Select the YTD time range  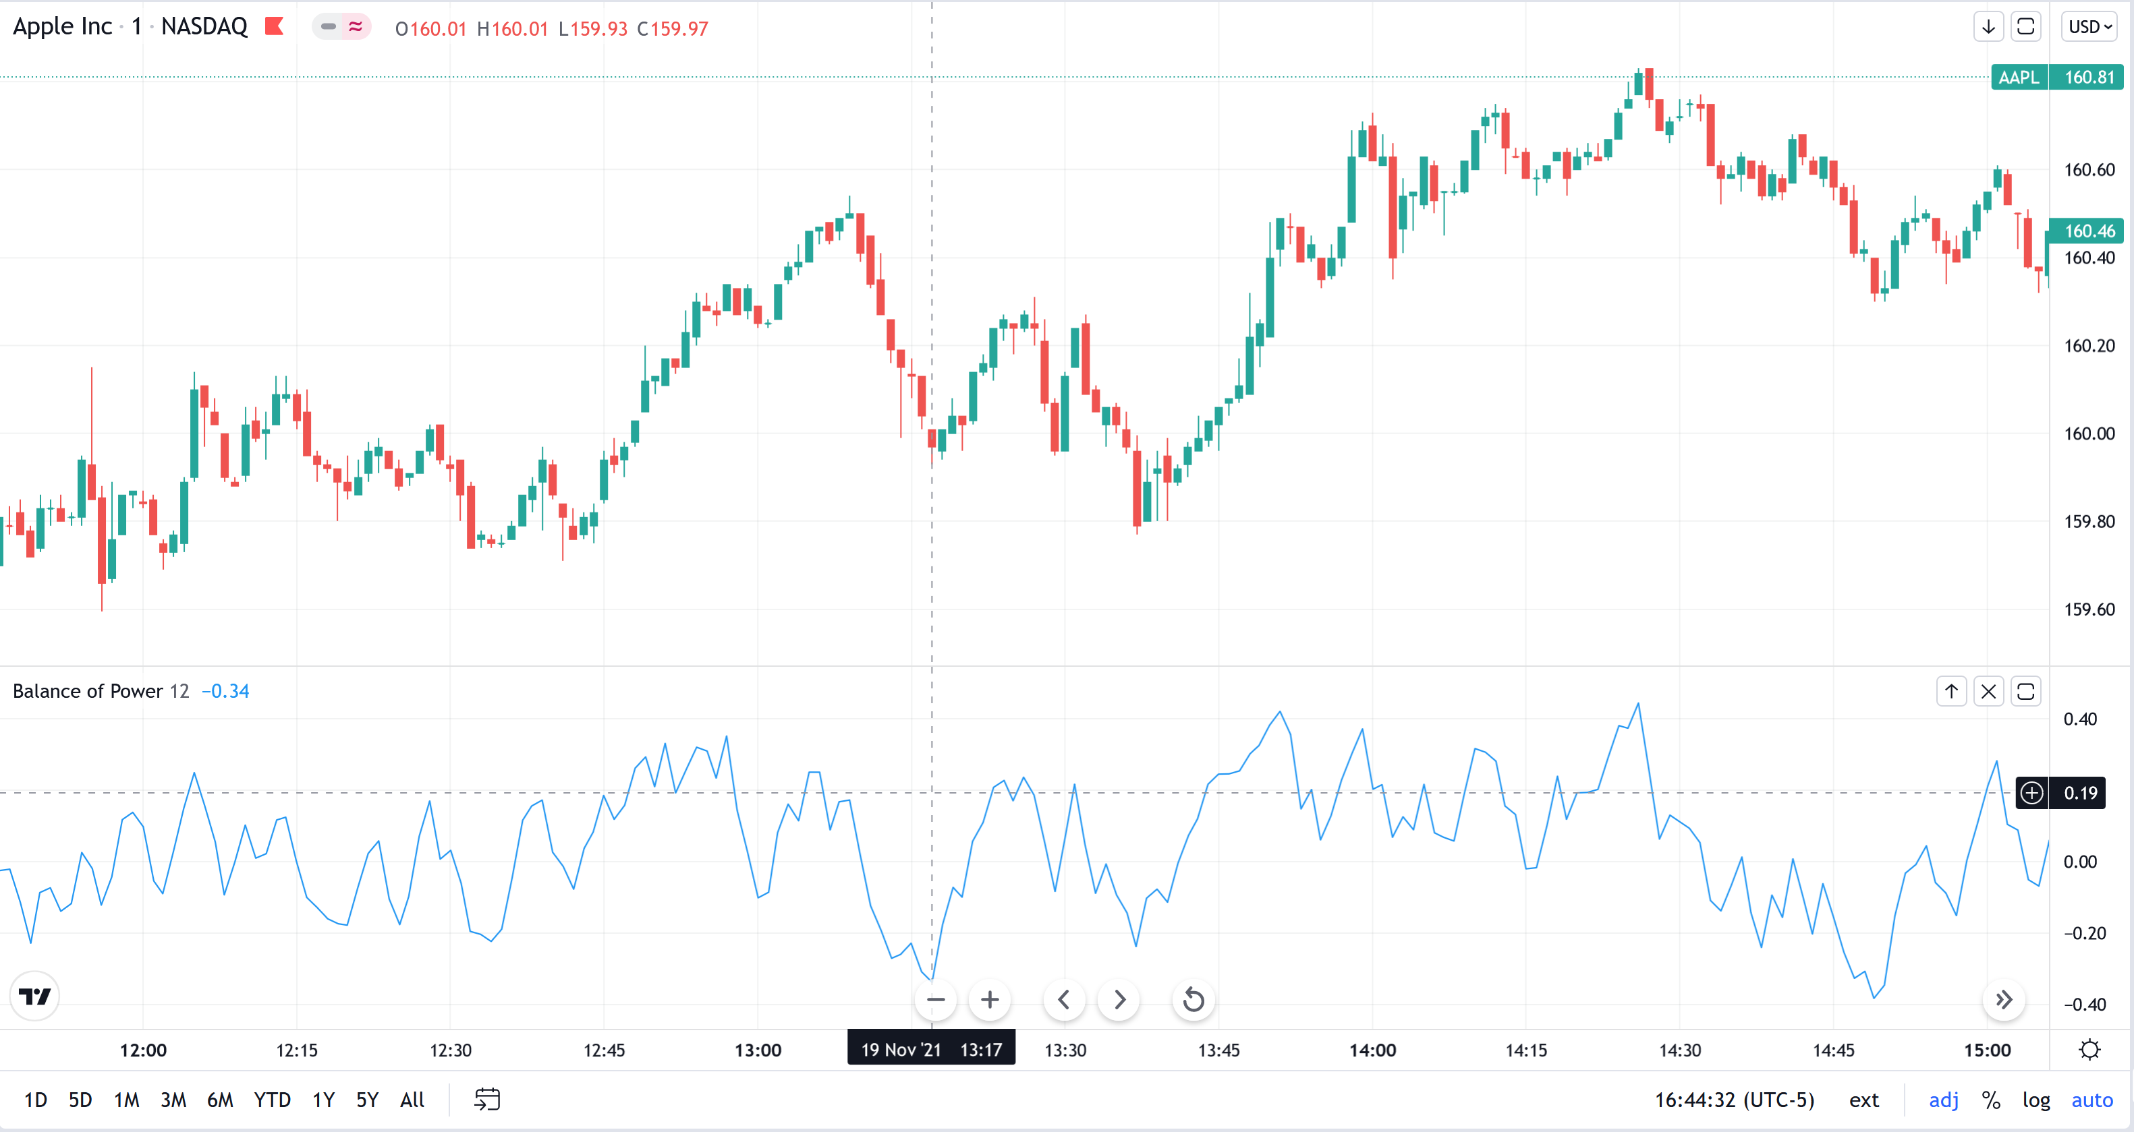point(272,1100)
